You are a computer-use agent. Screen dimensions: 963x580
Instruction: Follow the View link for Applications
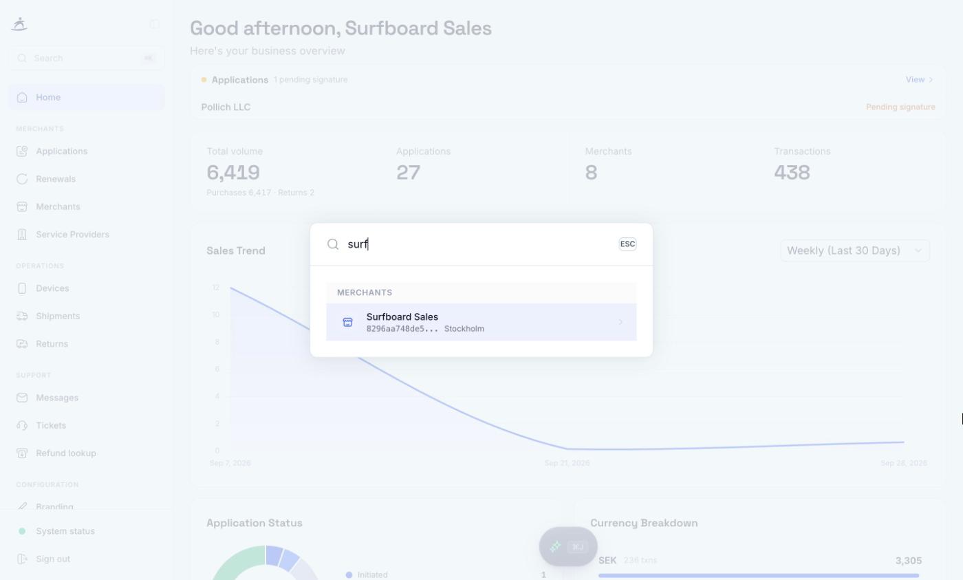pyautogui.click(x=920, y=80)
